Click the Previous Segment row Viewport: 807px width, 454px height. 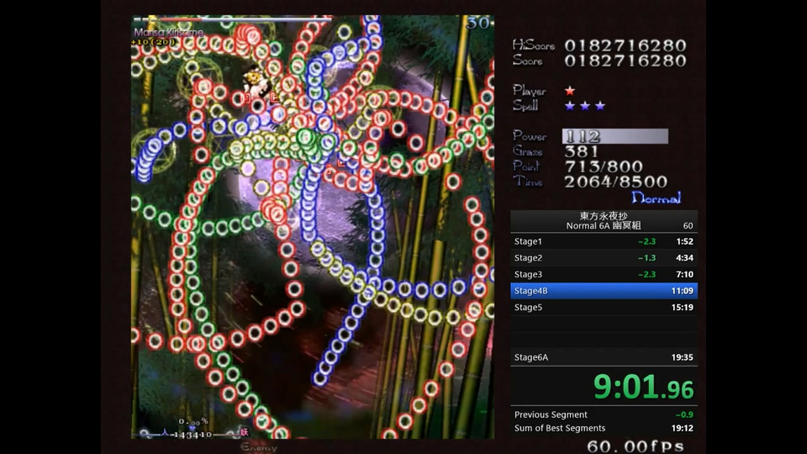tap(604, 414)
